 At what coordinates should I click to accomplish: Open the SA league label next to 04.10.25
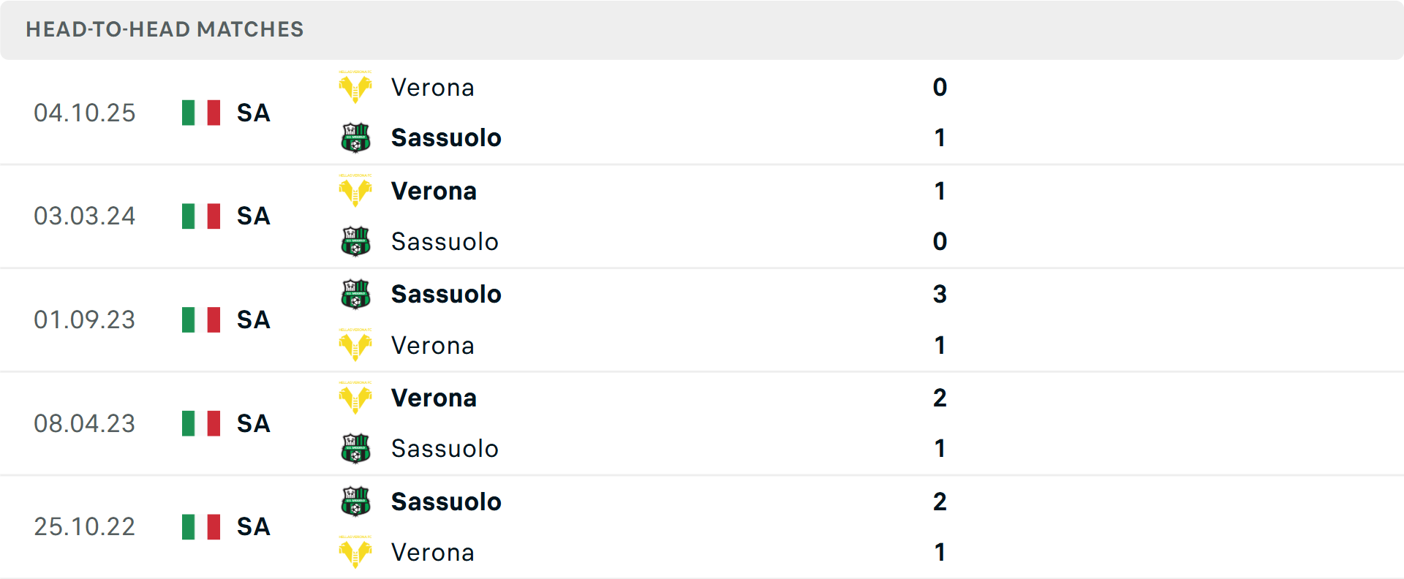tap(252, 113)
